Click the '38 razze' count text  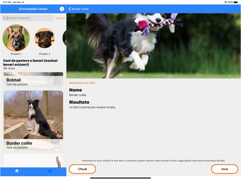click(x=9, y=68)
